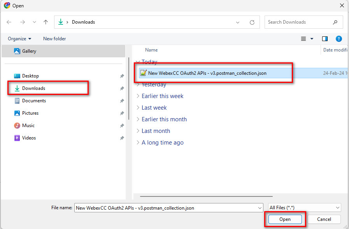
Task: Click the Cancel button
Action: 324,219
